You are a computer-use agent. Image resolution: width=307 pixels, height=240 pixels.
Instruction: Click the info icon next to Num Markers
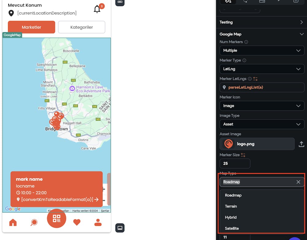click(246, 42)
